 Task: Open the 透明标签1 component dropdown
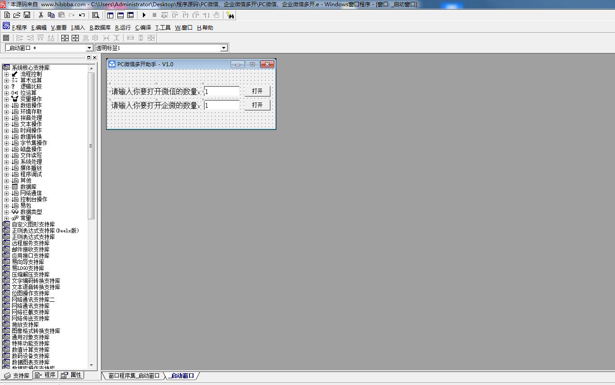point(224,48)
